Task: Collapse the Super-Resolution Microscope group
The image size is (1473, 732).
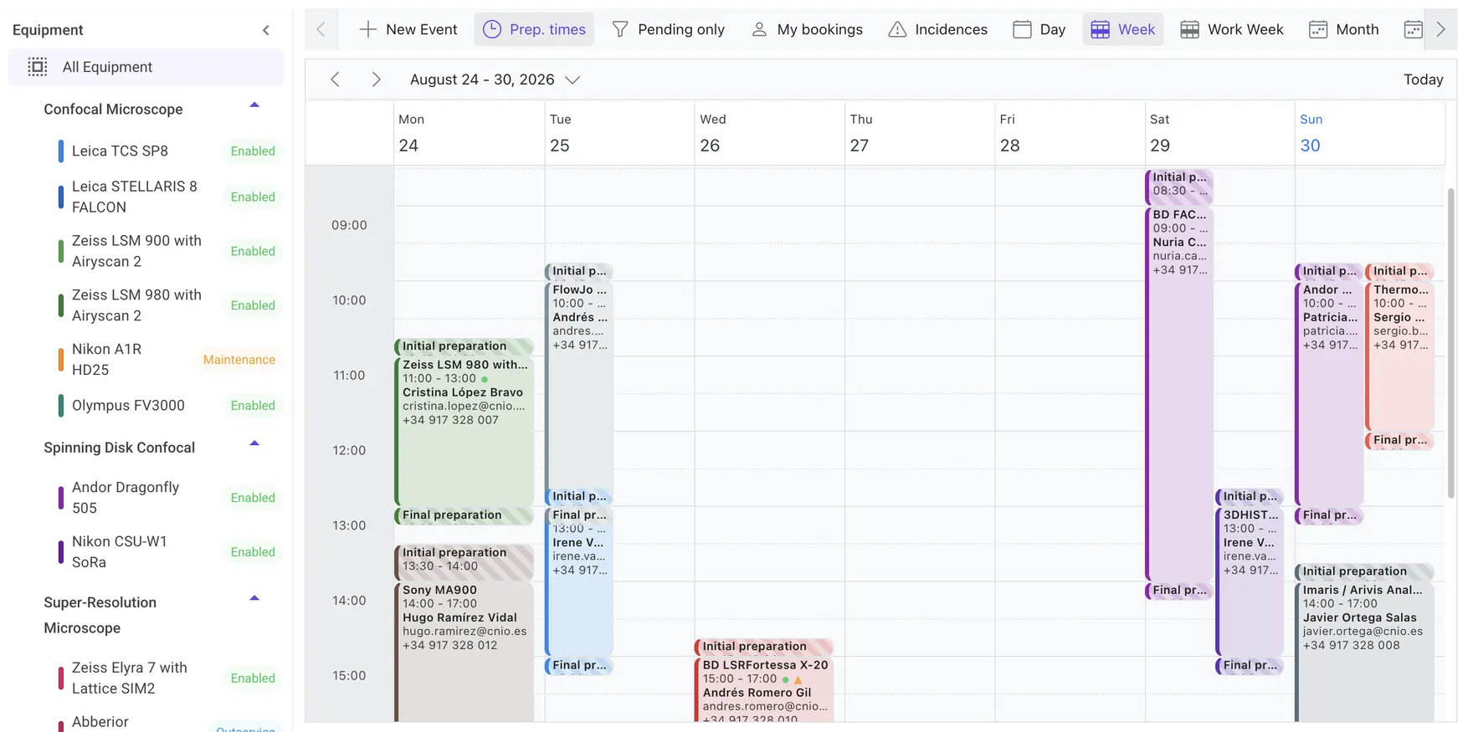Action: click(254, 598)
